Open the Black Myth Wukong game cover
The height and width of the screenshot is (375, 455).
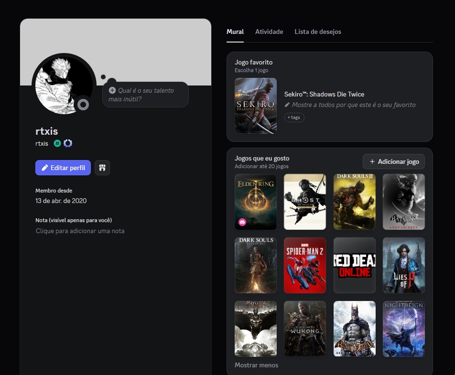click(x=305, y=329)
